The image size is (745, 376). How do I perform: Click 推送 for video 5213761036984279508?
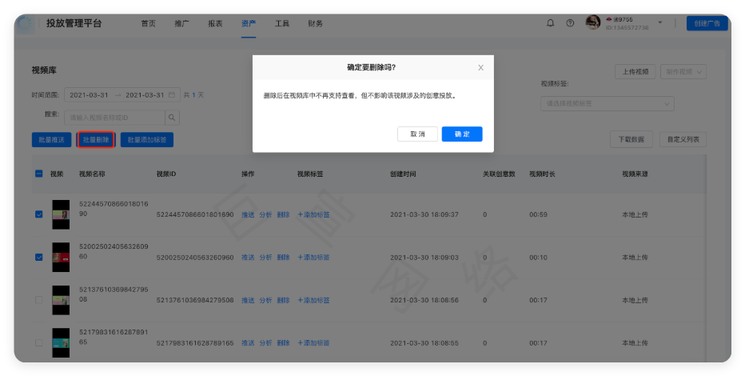[248, 301]
